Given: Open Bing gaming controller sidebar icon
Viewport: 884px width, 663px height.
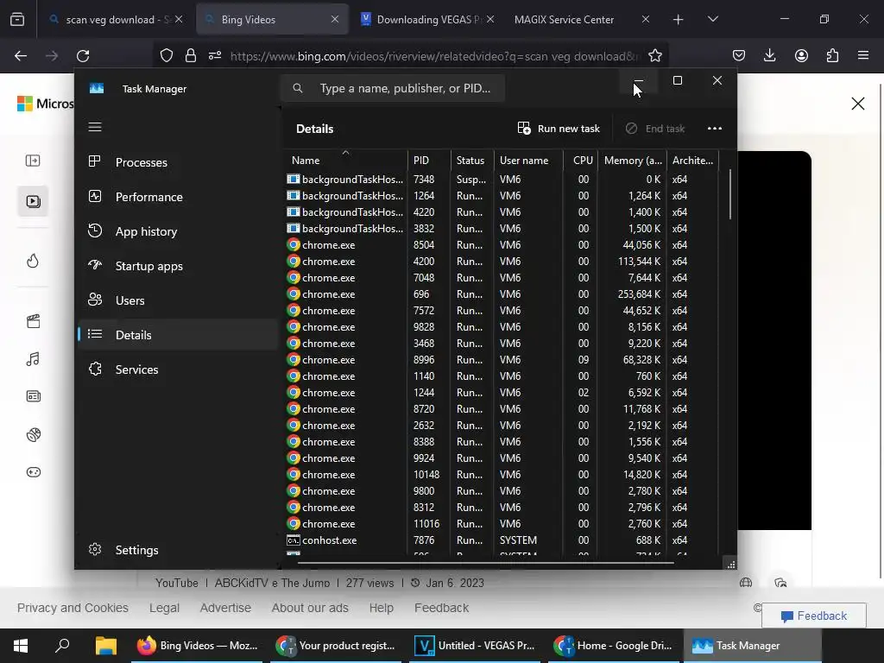Looking at the screenshot, I should [33, 472].
